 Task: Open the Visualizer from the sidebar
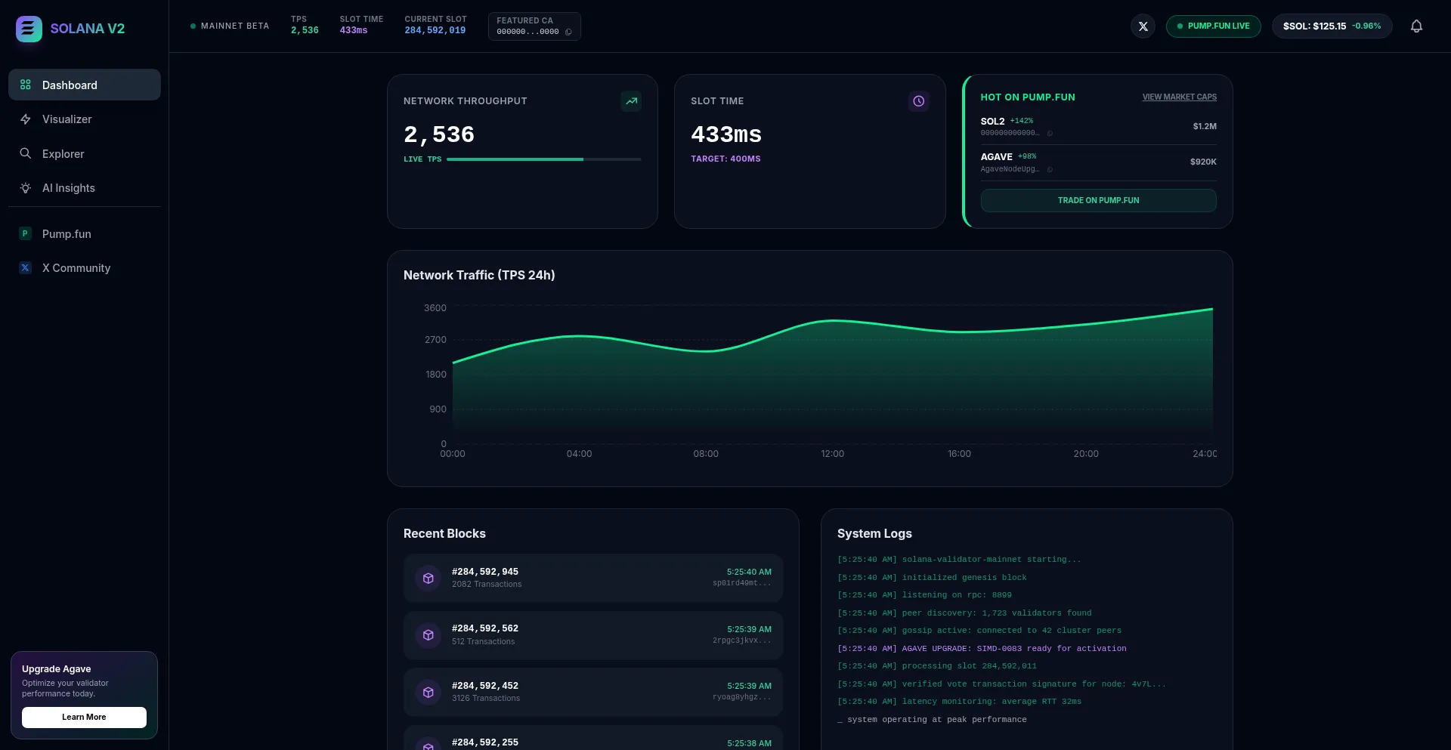(67, 119)
